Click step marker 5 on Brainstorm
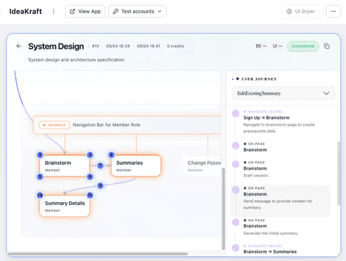 point(40,176)
